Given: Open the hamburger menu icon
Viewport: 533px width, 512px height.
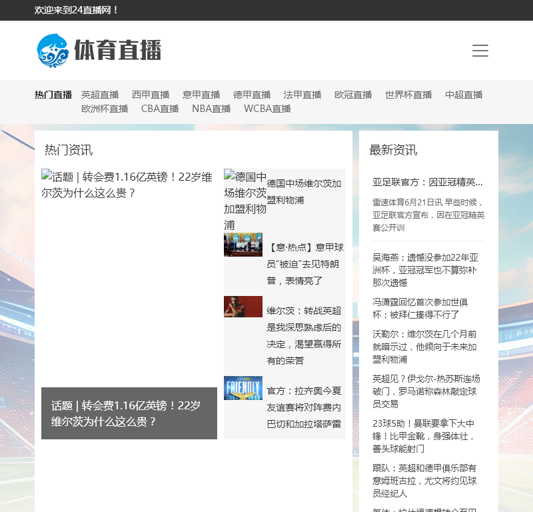Looking at the screenshot, I should click(x=480, y=51).
